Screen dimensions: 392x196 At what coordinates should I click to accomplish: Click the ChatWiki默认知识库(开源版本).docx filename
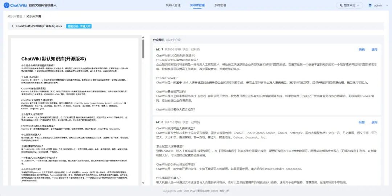point(39,26)
